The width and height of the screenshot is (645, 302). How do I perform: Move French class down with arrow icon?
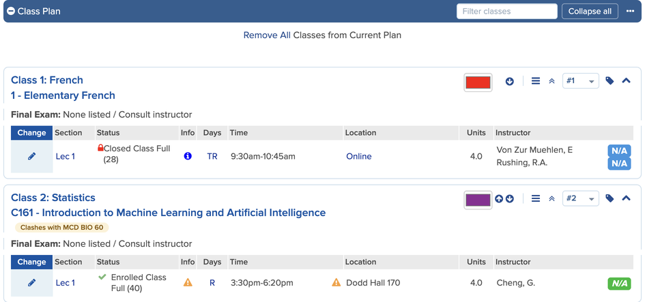tap(510, 81)
